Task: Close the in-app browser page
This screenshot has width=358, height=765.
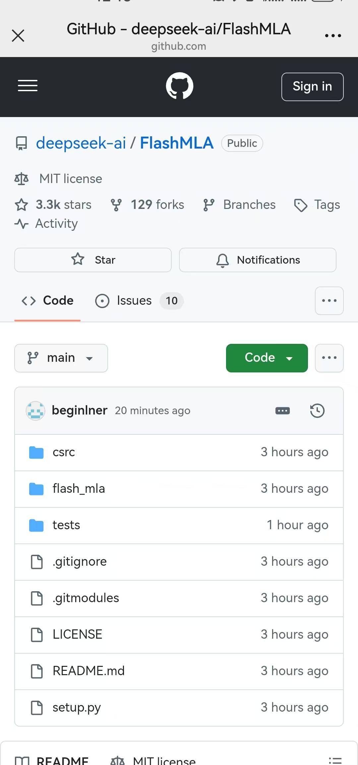Action: (x=18, y=35)
